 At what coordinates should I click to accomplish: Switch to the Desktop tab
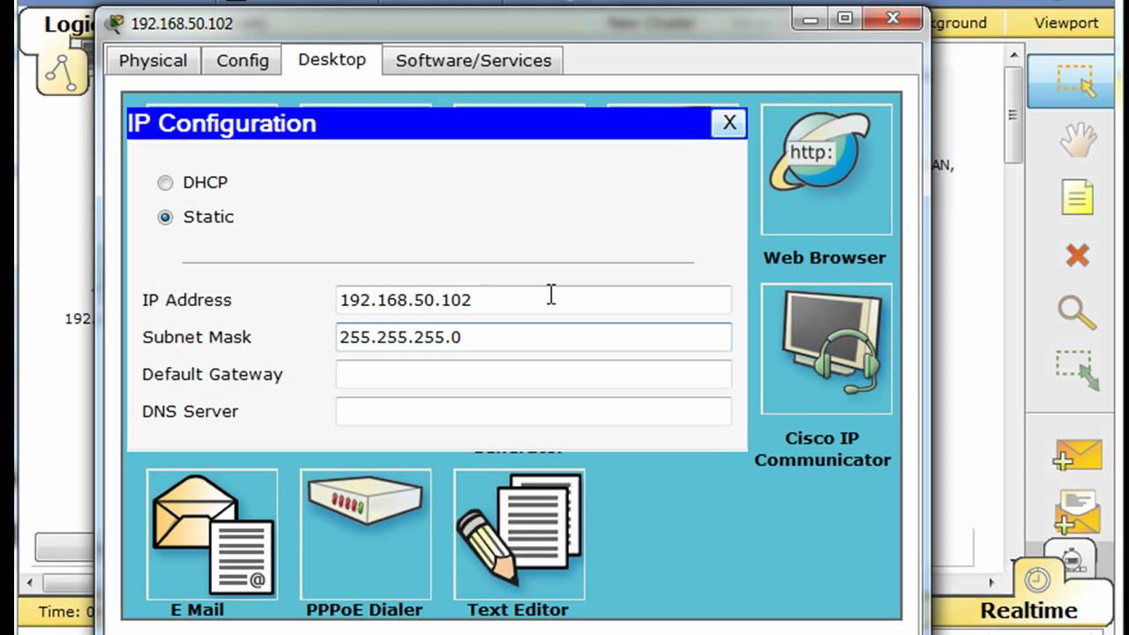coord(332,59)
